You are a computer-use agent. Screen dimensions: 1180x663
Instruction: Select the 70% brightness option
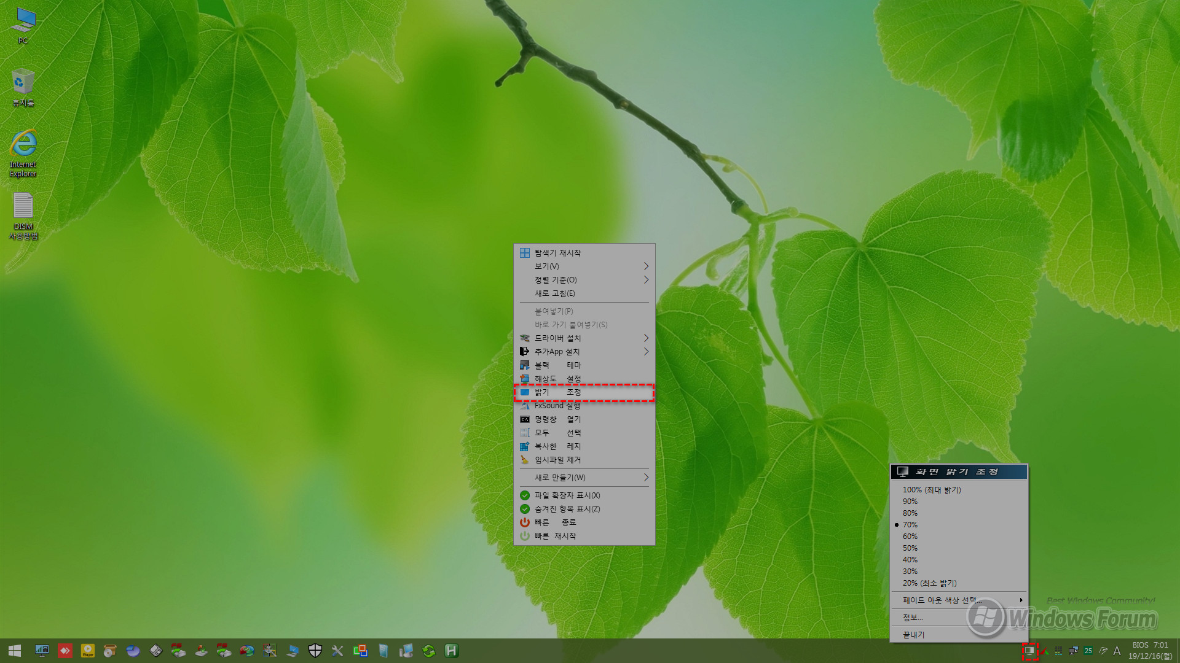(x=959, y=525)
